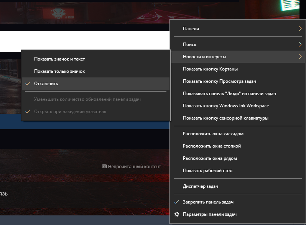Viewport: 306px width, 225px height.
Task: Toggle the Люди panel on taskbar
Action: 229,94
